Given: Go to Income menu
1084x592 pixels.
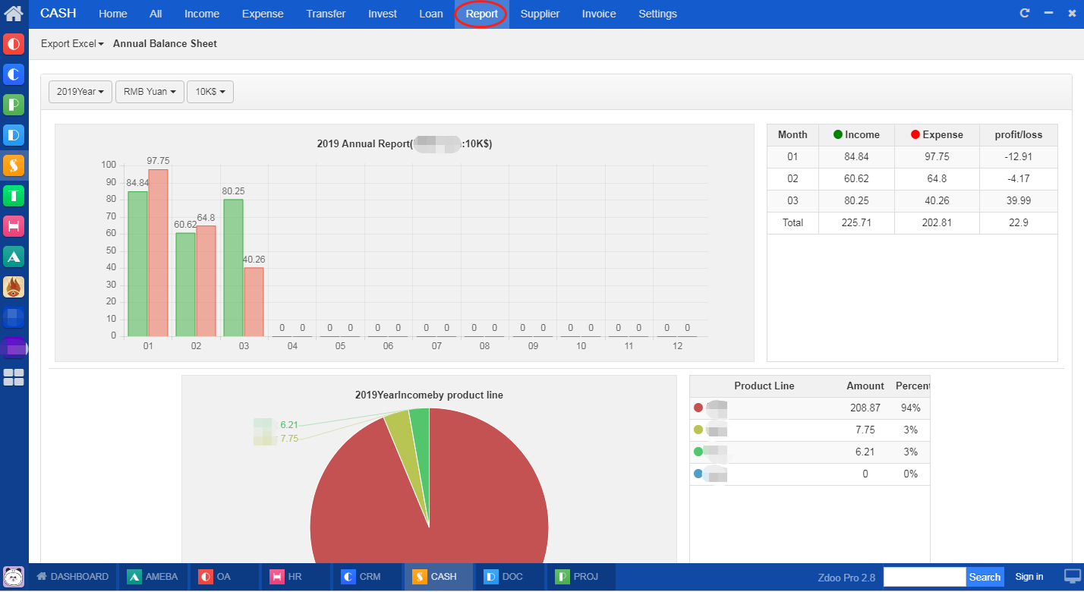Looking at the screenshot, I should point(202,14).
